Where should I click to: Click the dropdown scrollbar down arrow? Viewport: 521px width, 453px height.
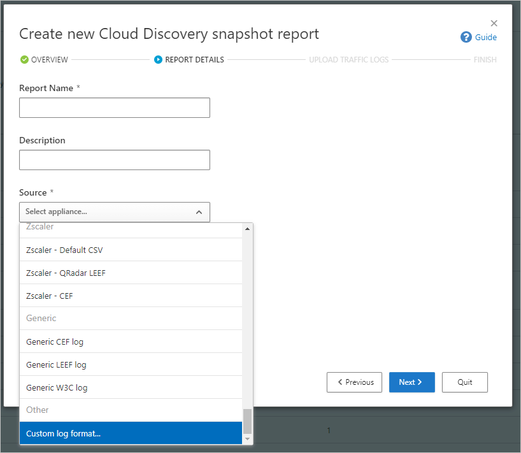[247, 440]
